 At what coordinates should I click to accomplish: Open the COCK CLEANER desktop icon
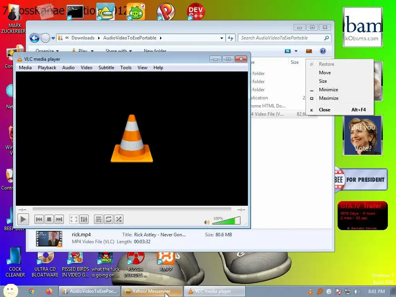(15, 263)
